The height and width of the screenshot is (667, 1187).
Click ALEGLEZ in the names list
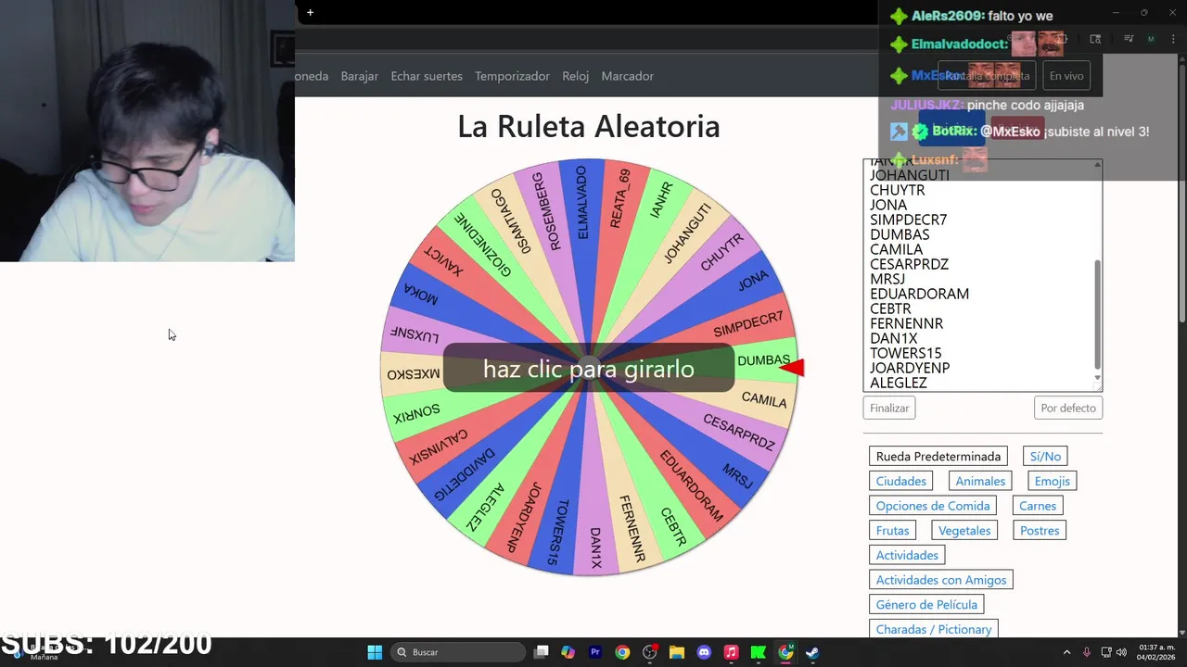898,383
